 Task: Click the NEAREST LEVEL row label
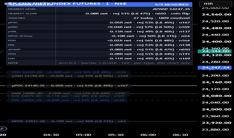point(22,9)
